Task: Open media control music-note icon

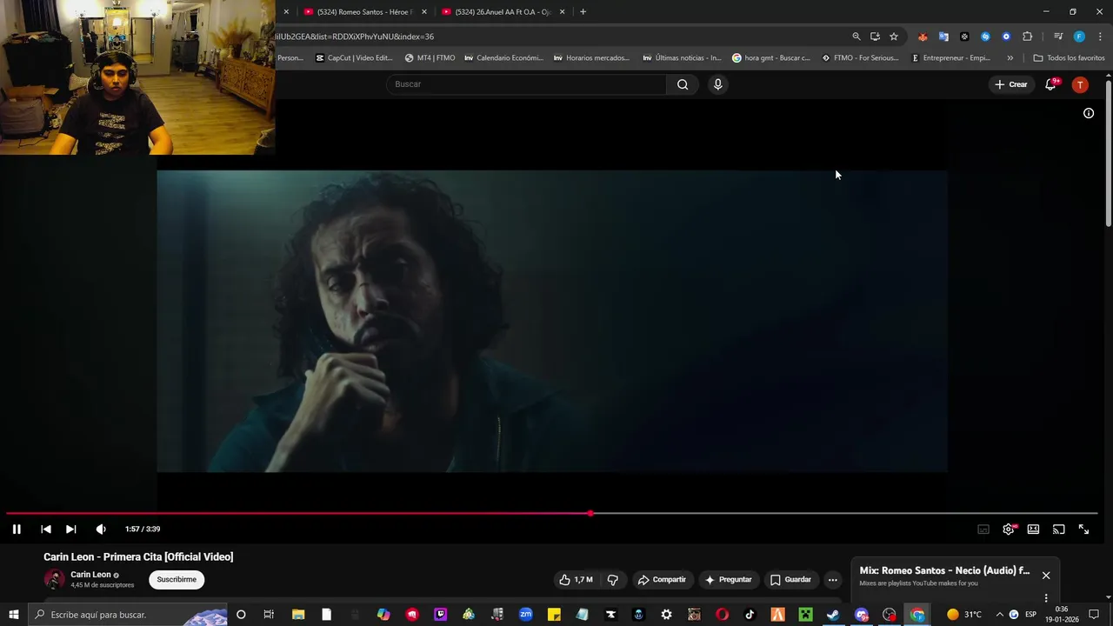Action: [x=1058, y=37]
